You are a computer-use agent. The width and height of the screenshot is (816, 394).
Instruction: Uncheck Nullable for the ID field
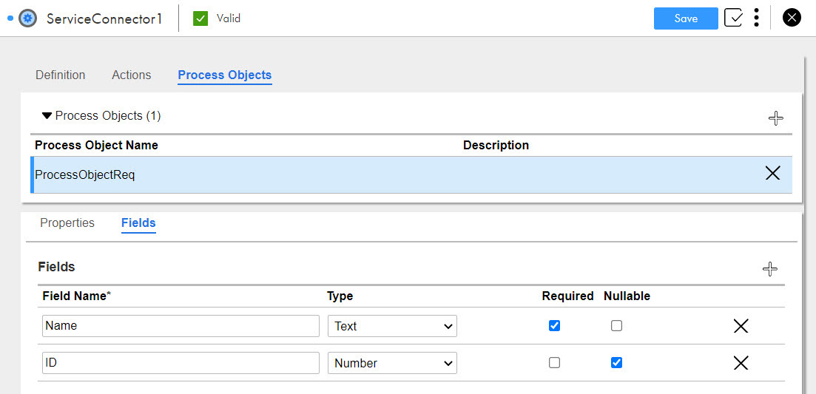point(616,363)
